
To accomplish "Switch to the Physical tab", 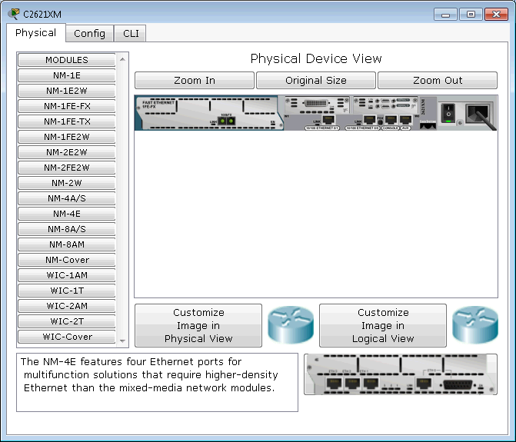I will coord(36,33).
